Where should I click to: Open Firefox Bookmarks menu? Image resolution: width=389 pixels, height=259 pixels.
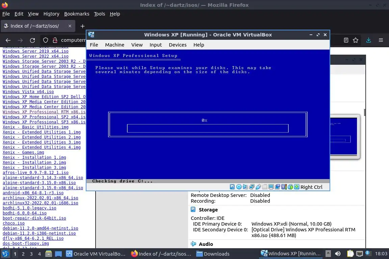coord(77,14)
